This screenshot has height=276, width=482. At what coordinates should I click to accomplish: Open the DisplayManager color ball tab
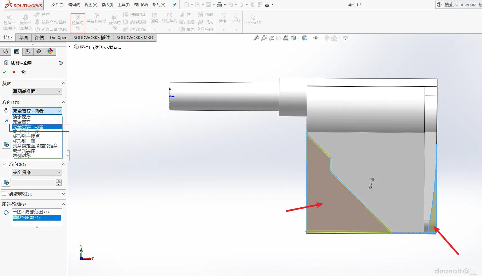pos(50,51)
